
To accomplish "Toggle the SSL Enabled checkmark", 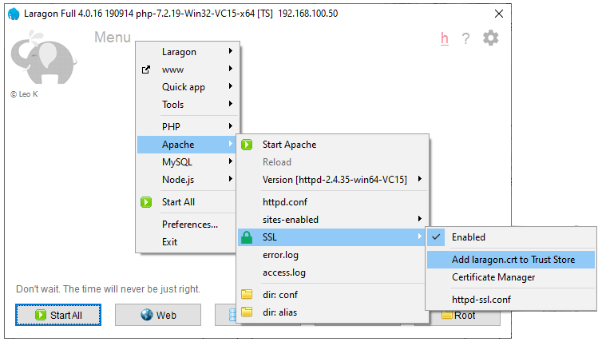I will 436,237.
